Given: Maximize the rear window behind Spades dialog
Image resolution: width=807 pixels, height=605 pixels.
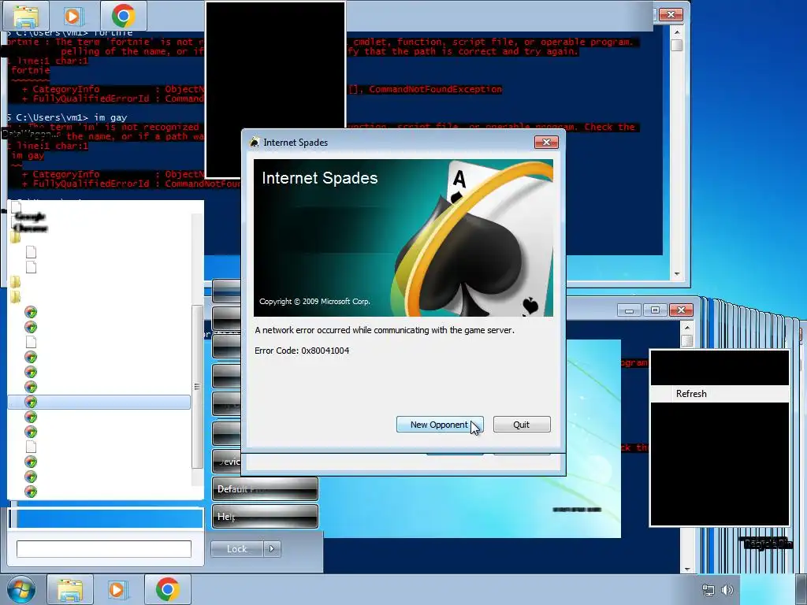Looking at the screenshot, I should coord(655,310).
